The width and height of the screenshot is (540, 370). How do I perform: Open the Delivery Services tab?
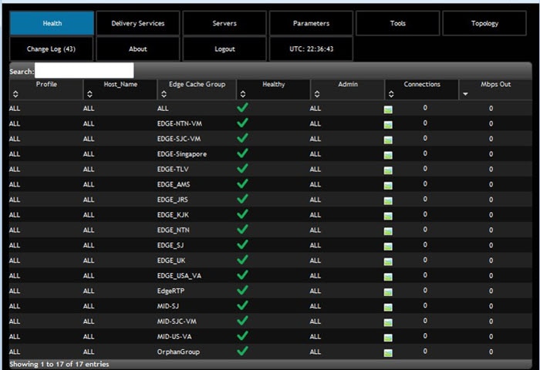pyautogui.click(x=138, y=23)
